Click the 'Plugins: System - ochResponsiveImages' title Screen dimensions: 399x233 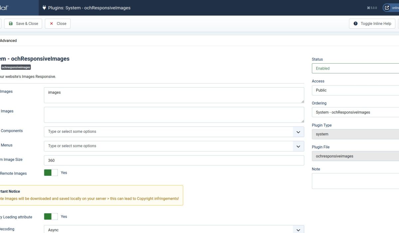(x=89, y=8)
